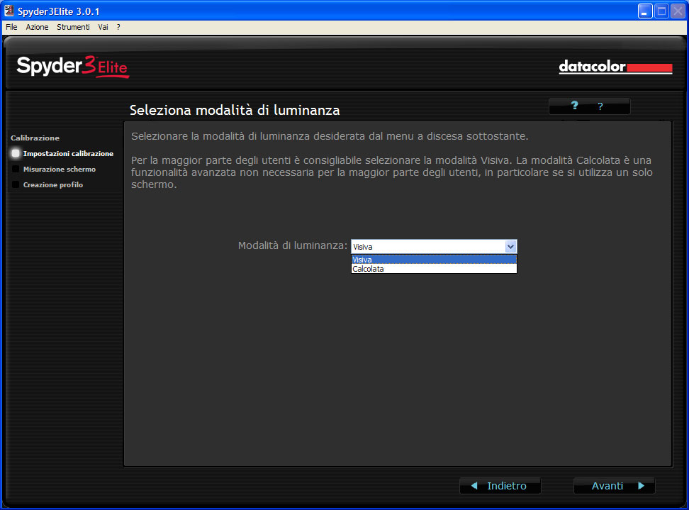Select Creazione profilo step indicator
The width and height of the screenshot is (689, 510).
16,184
